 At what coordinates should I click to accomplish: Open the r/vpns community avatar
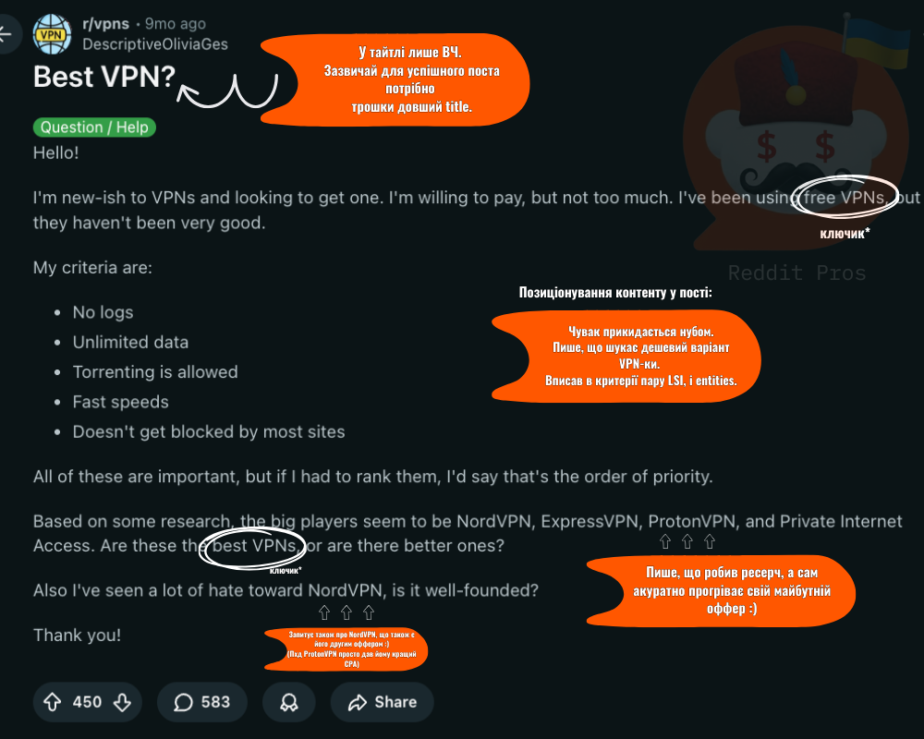[52, 34]
